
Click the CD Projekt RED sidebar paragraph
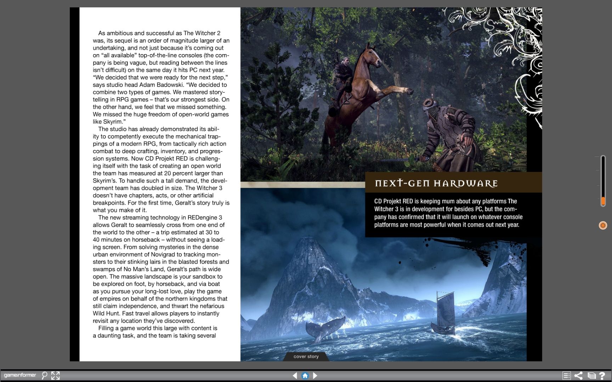[x=448, y=213]
